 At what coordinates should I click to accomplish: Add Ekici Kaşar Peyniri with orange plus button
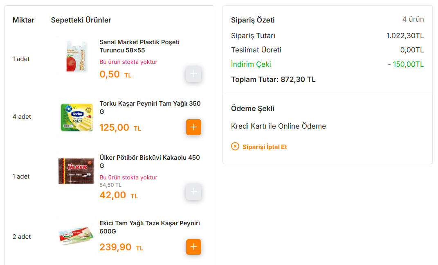[193, 247]
